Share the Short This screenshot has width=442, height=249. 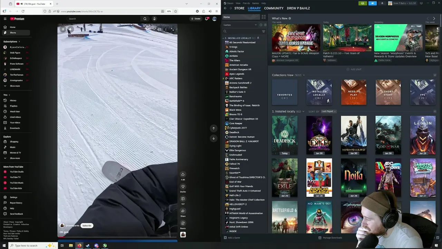point(183,211)
